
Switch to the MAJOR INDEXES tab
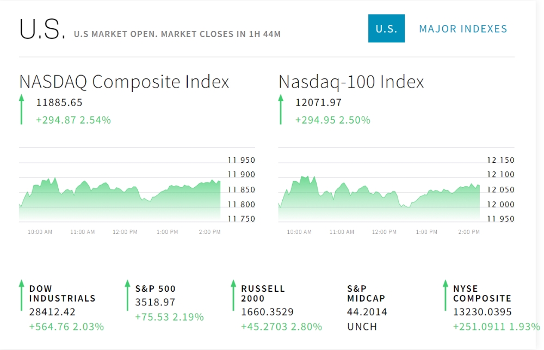click(463, 29)
